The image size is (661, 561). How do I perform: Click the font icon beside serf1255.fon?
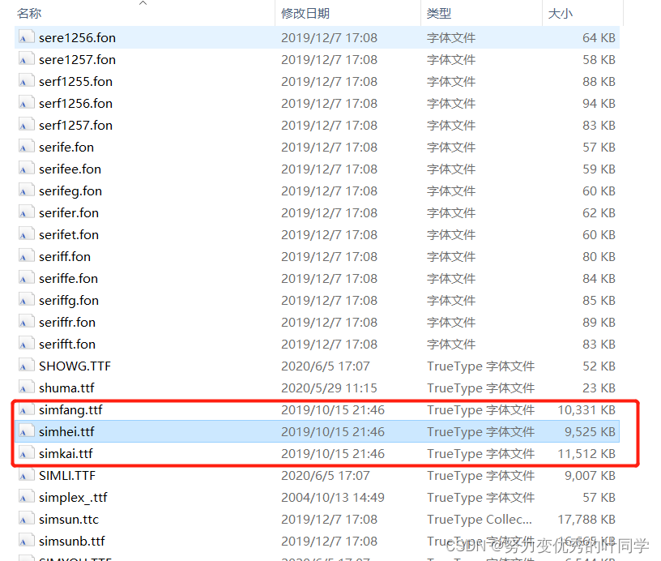(24, 81)
